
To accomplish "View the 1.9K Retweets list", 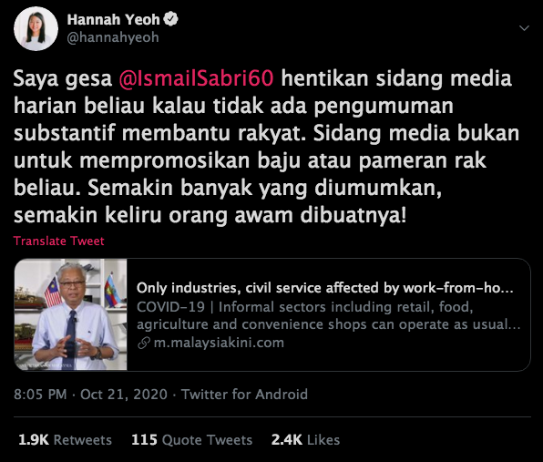I will [x=65, y=440].
